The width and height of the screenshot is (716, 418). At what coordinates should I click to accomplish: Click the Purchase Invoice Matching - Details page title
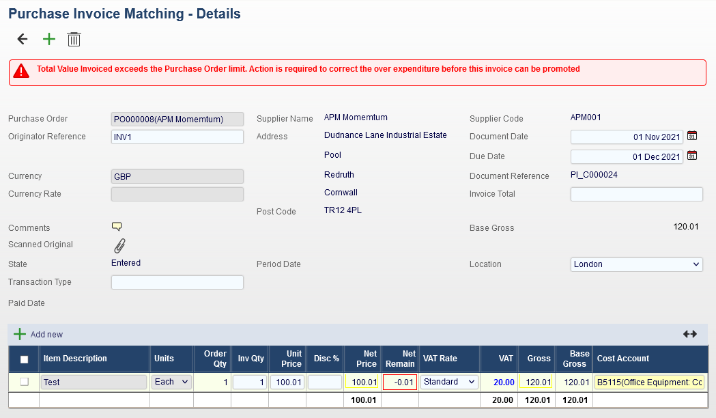[x=124, y=13]
